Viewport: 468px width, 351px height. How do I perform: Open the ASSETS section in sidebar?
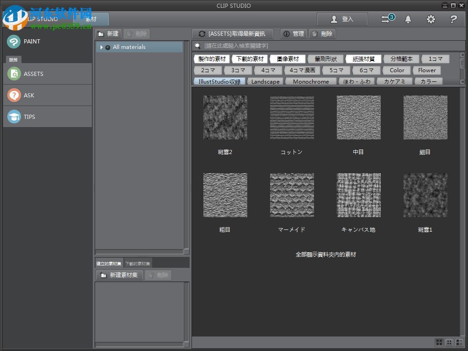[x=28, y=74]
